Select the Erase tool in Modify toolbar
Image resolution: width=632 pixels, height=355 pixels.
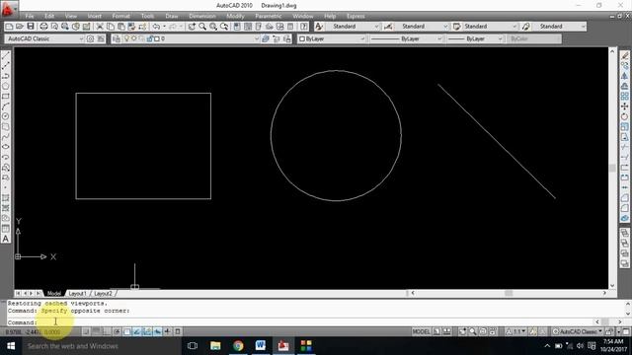pyautogui.click(x=624, y=55)
